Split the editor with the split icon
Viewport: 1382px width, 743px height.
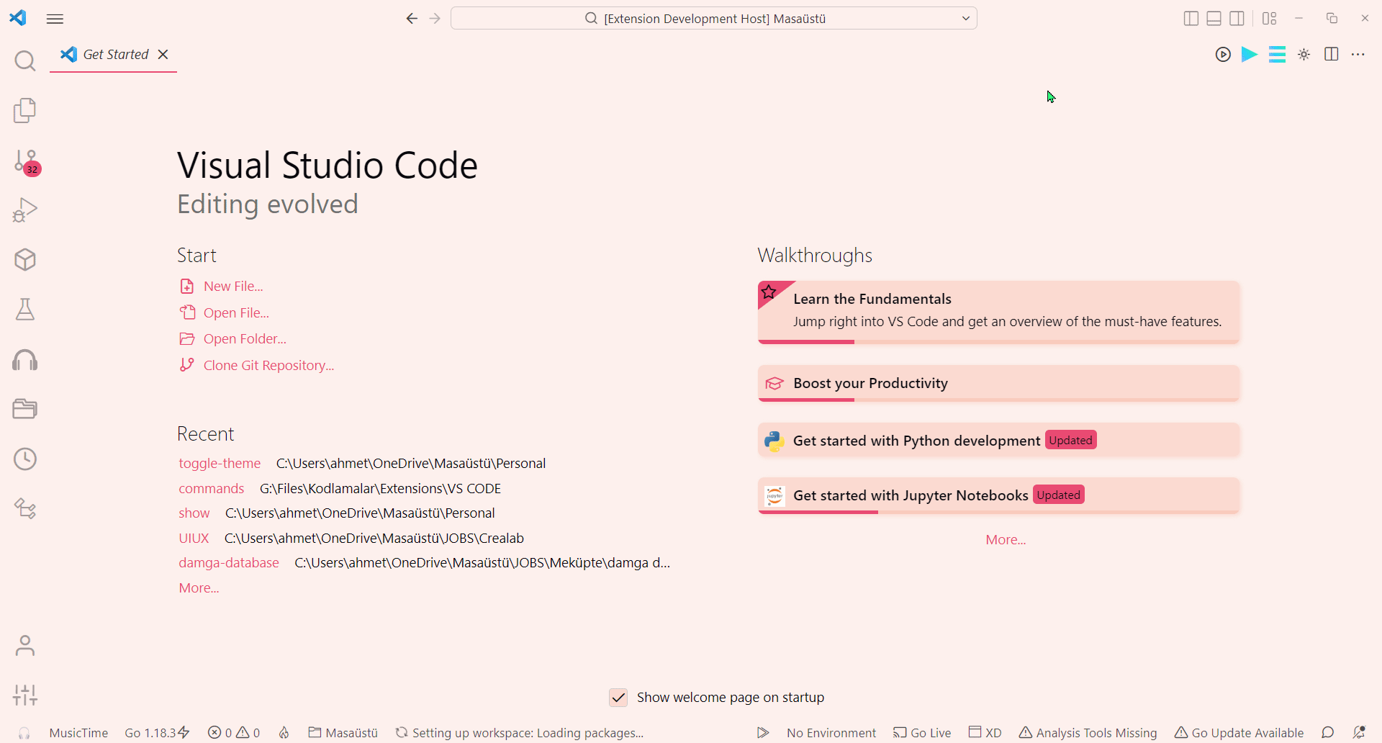[x=1332, y=55]
